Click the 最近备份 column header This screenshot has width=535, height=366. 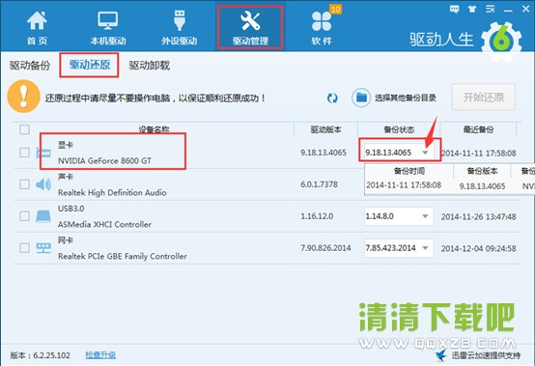[478, 129]
